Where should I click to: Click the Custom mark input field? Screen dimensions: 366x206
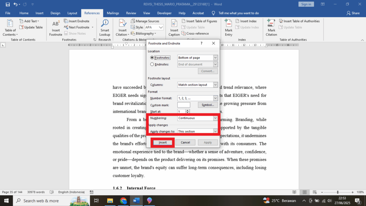pyautogui.click(x=184, y=105)
